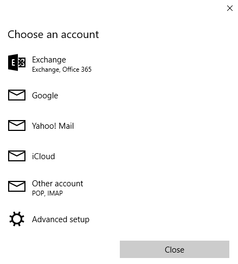Click the gray Close button
The height and width of the screenshot is (264, 238).
point(175,249)
